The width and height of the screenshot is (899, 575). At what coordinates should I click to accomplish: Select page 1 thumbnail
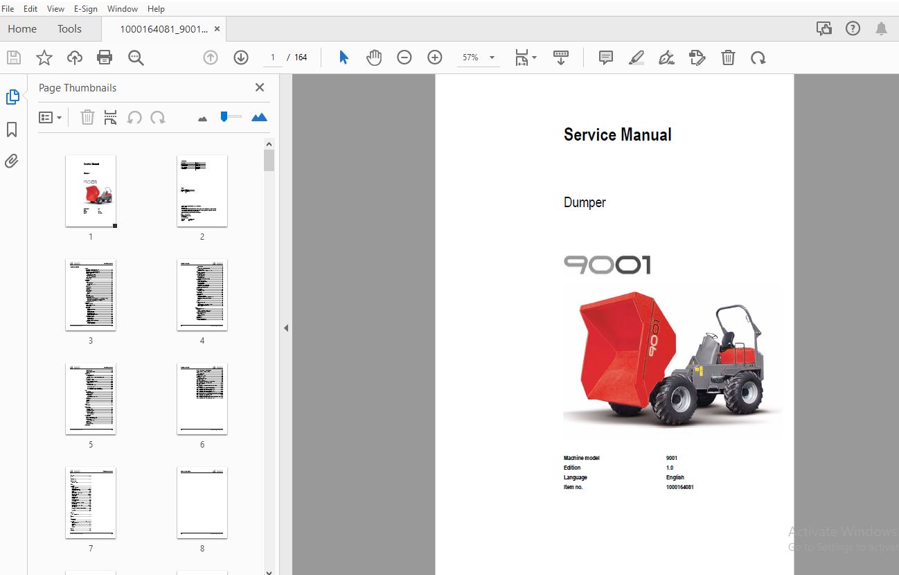pos(91,191)
